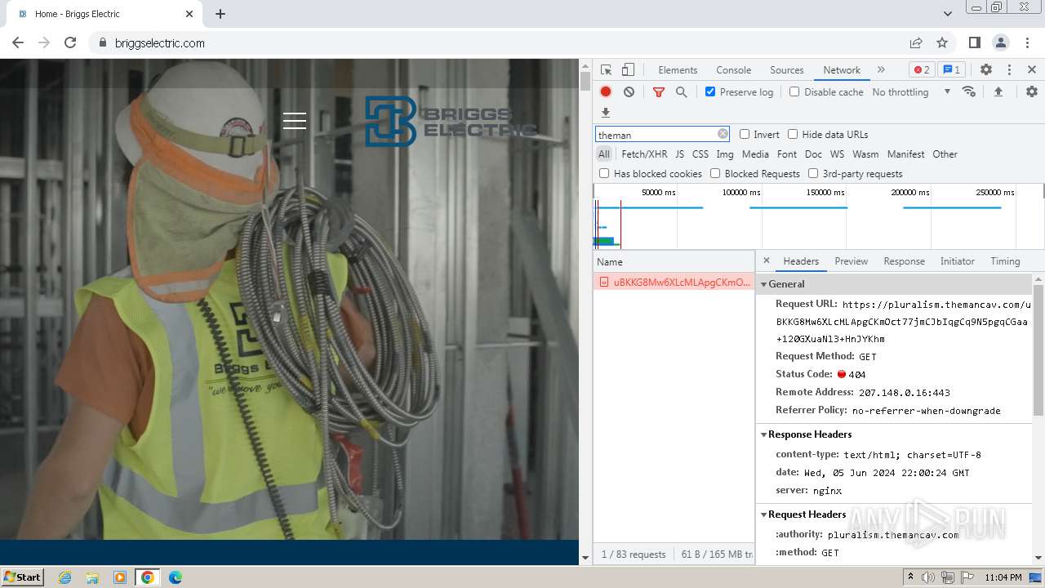1045x588 pixels.
Task: Switch to the Console tab
Action: pyautogui.click(x=733, y=70)
